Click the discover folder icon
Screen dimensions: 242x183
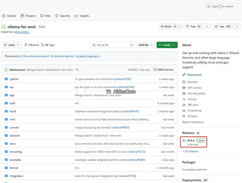[x=6, y=135]
